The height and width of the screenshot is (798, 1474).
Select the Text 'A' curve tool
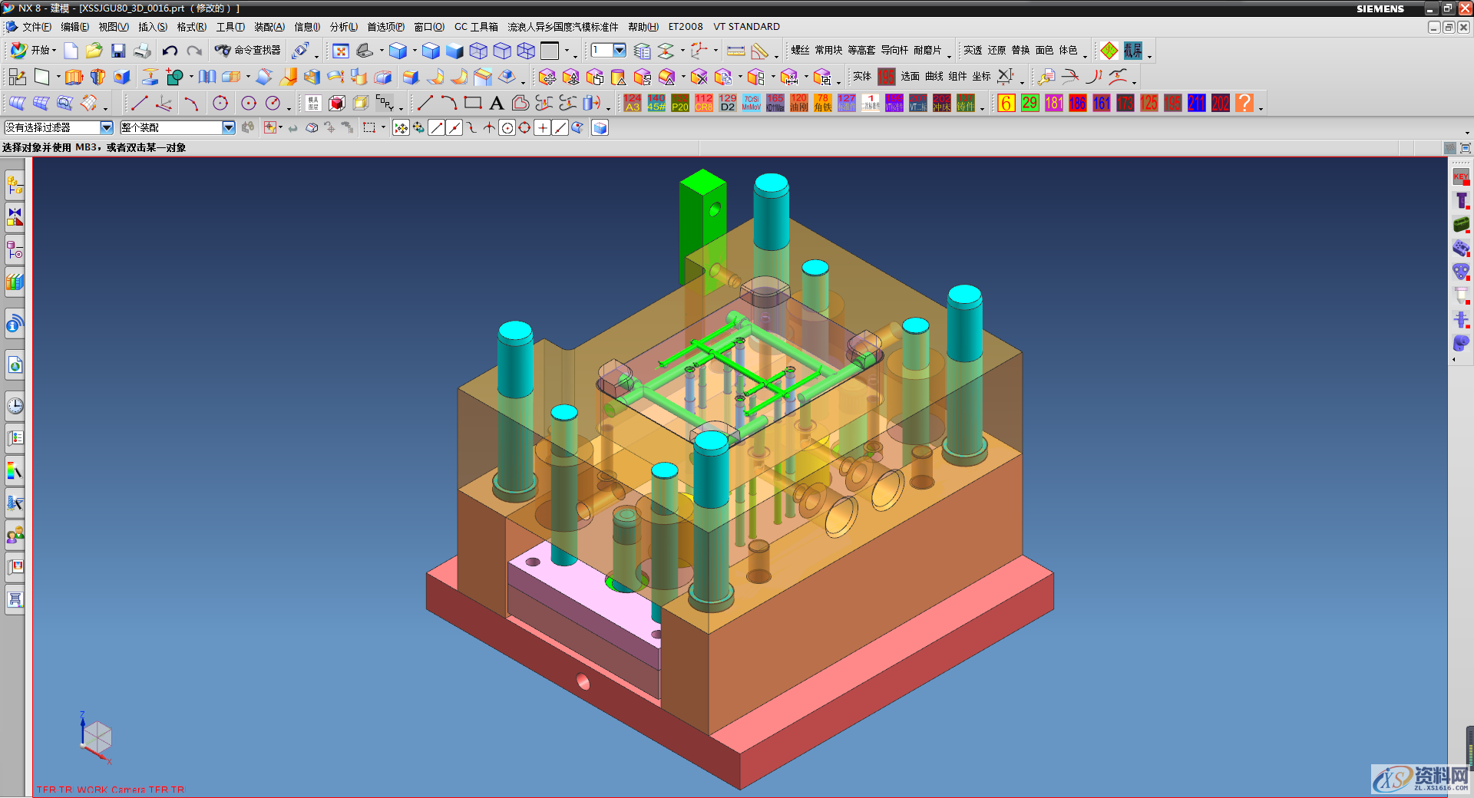(497, 103)
